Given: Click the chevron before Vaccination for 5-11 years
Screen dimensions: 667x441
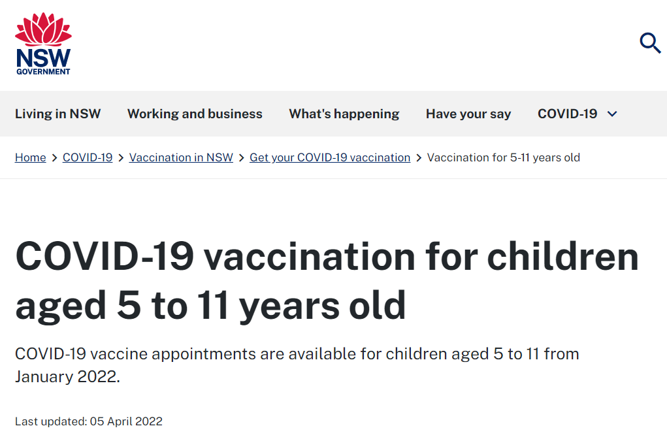Looking at the screenshot, I should coord(419,157).
